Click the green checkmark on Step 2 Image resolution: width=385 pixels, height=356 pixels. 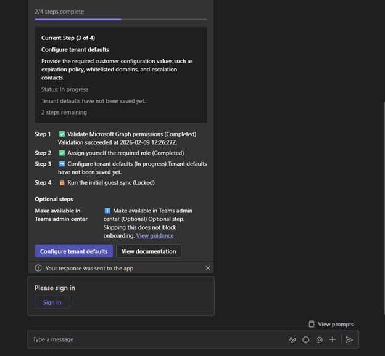(x=62, y=153)
